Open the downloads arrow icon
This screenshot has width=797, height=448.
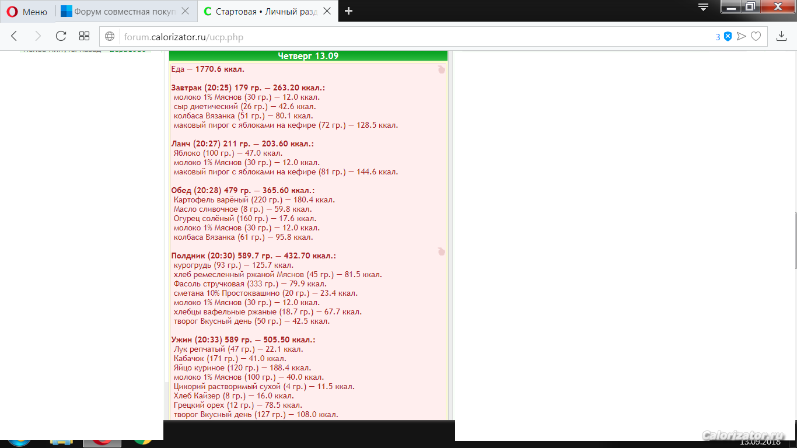click(782, 36)
